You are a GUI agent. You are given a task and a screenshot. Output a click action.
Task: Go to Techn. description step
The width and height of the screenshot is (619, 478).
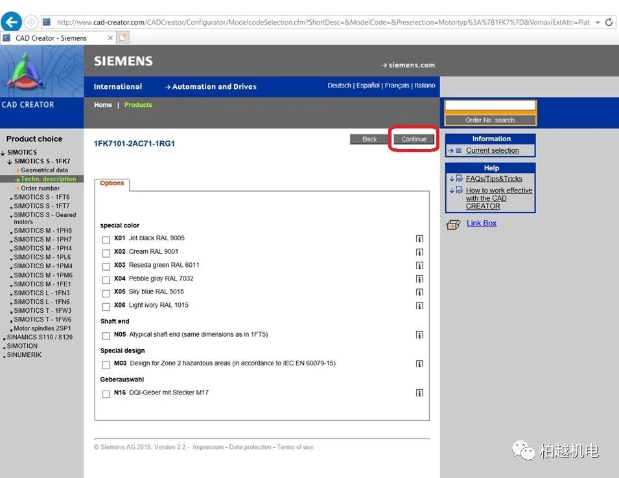tap(48, 179)
